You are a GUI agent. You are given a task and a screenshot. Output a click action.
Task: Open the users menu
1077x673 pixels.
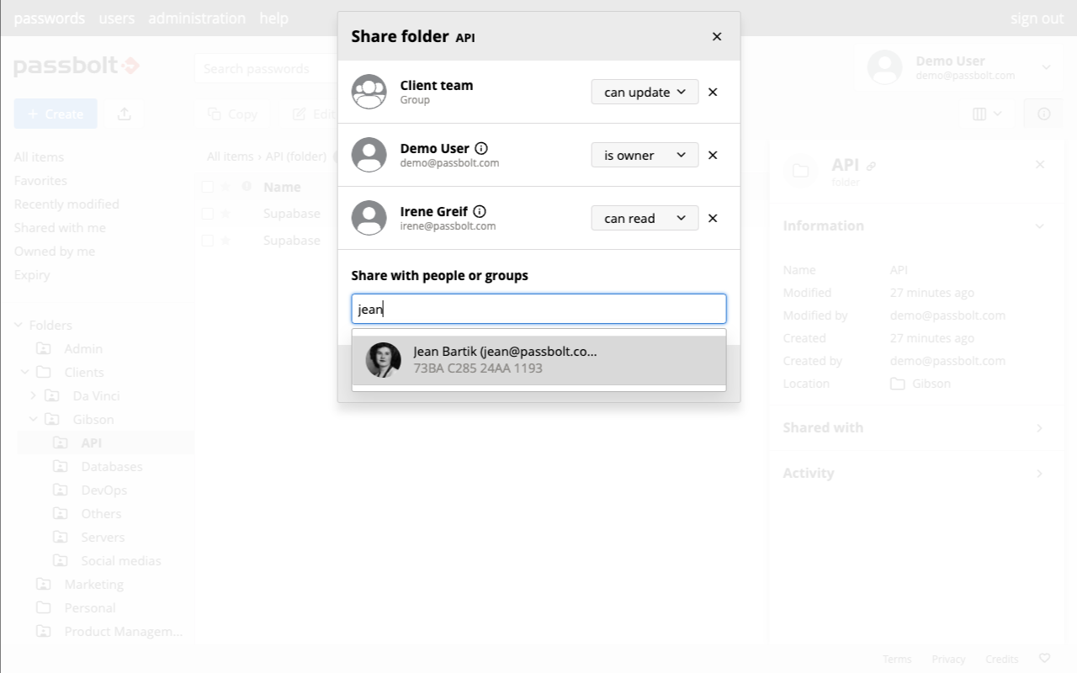(x=117, y=18)
